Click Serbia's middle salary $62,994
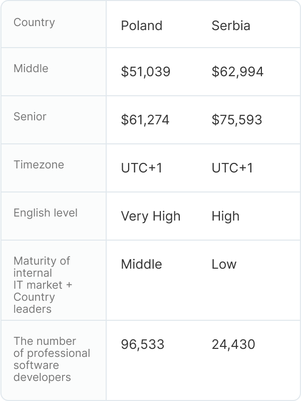This screenshot has height=401, width=301. coord(237,72)
